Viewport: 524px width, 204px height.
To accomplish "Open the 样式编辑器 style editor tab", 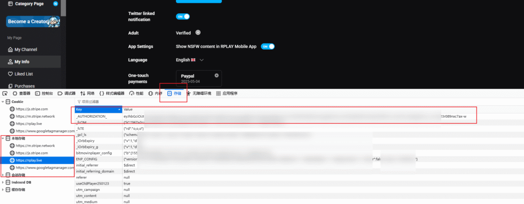I will (112, 94).
